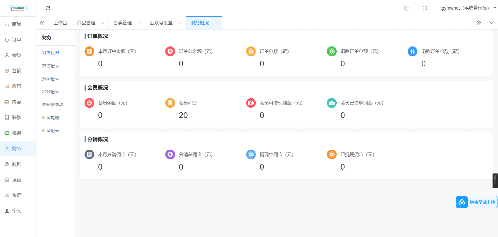The height and width of the screenshot is (237, 498).
Task: Click the 会员积分 coins icon
Action: coord(170,103)
